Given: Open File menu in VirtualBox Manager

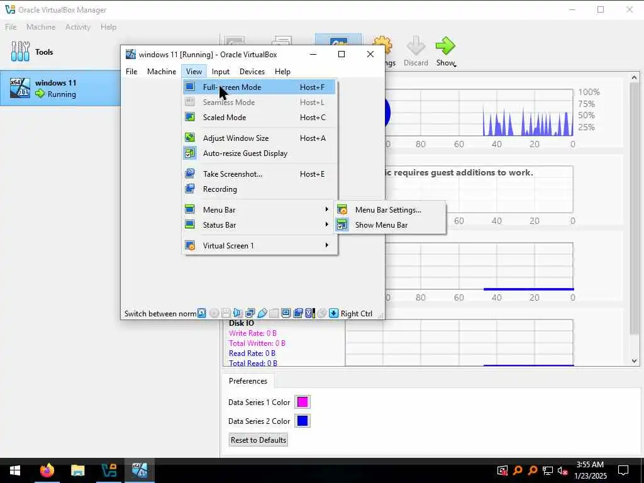Looking at the screenshot, I should (11, 26).
